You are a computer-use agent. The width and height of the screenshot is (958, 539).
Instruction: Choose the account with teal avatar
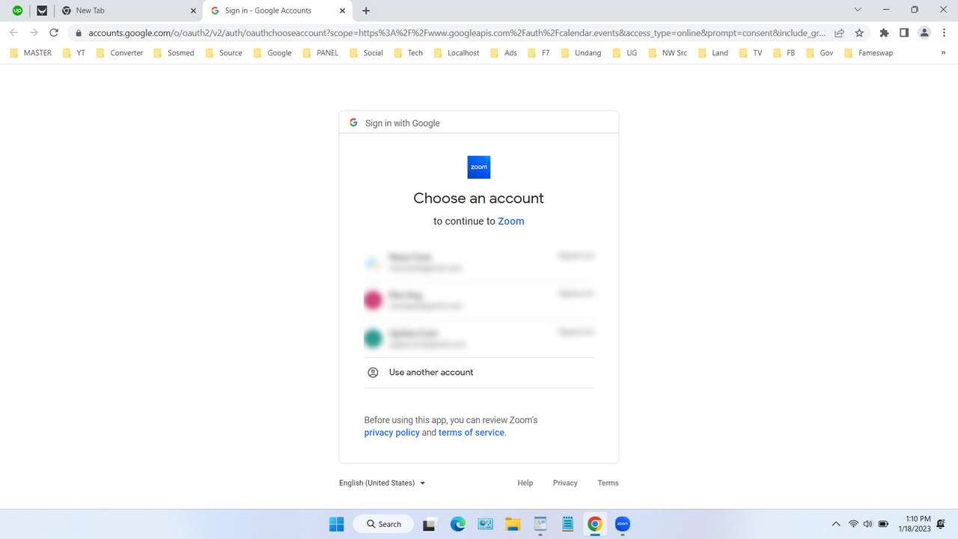point(479,338)
